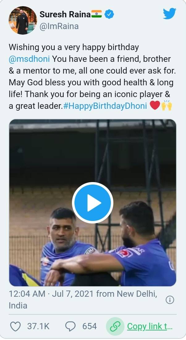Open Suresh Raina's profile picture
186x340 pixels.
[x=23, y=20]
